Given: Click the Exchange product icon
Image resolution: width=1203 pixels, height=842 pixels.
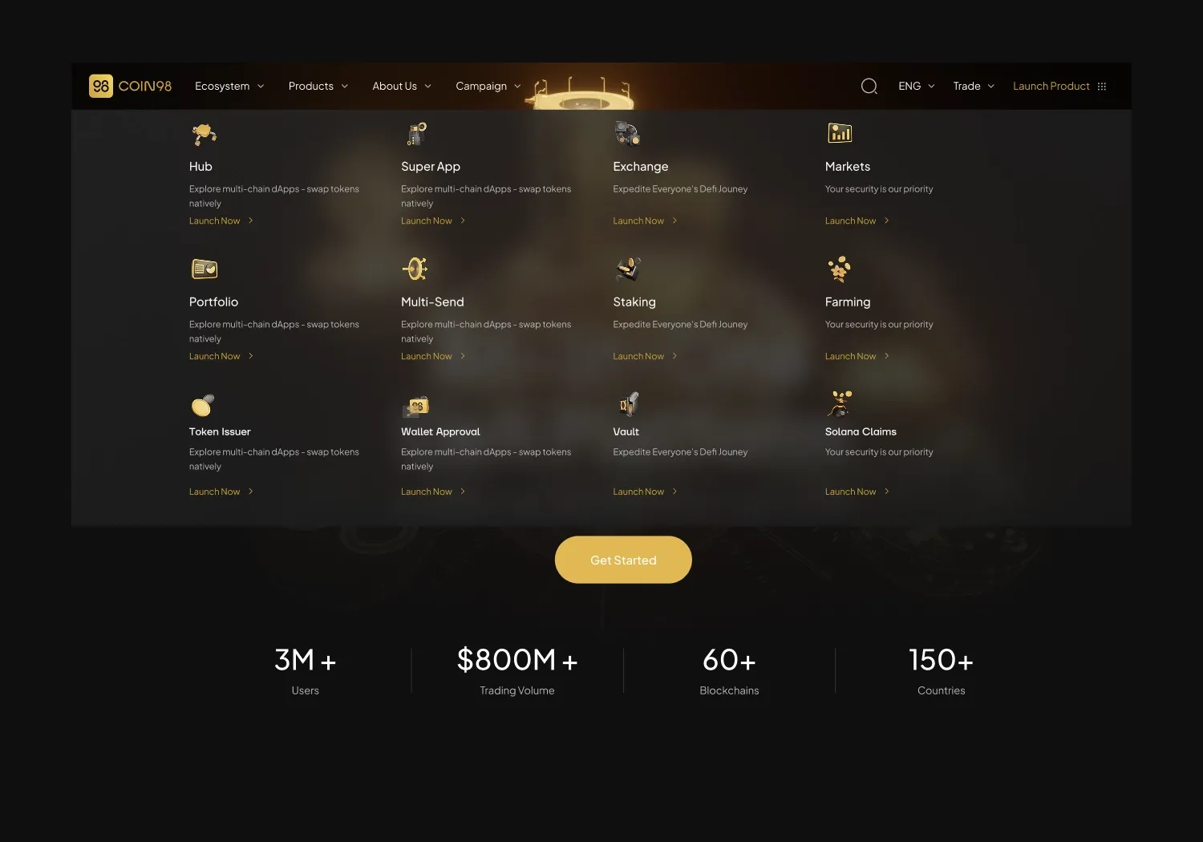Looking at the screenshot, I should pyautogui.click(x=627, y=134).
